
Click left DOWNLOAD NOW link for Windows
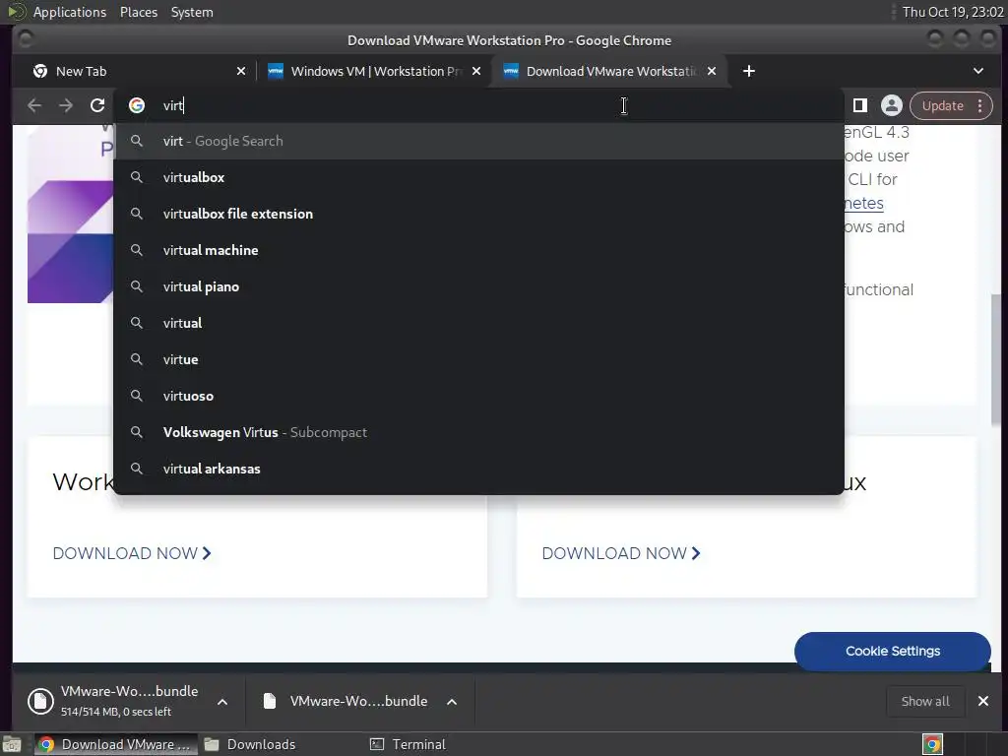tap(132, 553)
